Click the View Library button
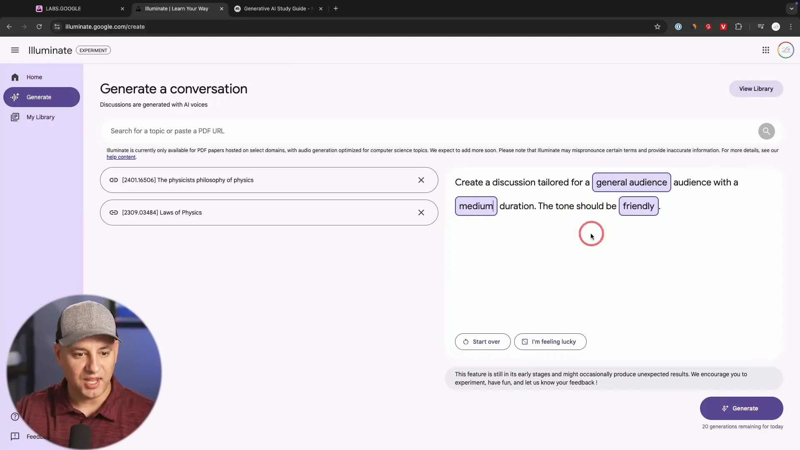The image size is (800, 450). [x=756, y=89]
